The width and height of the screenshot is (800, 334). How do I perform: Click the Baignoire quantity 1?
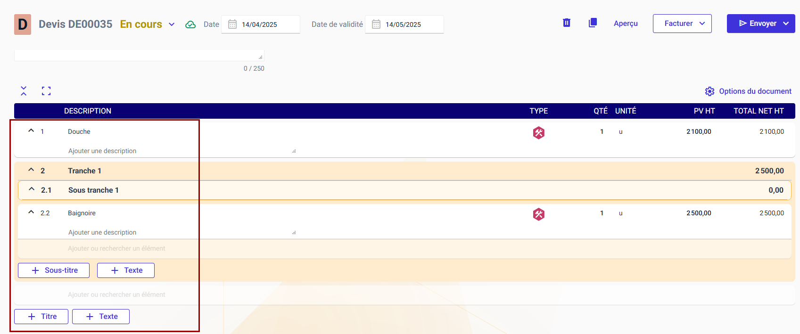coord(602,213)
